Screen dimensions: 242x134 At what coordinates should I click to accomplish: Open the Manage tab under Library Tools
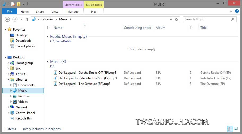click(x=73, y=12)
